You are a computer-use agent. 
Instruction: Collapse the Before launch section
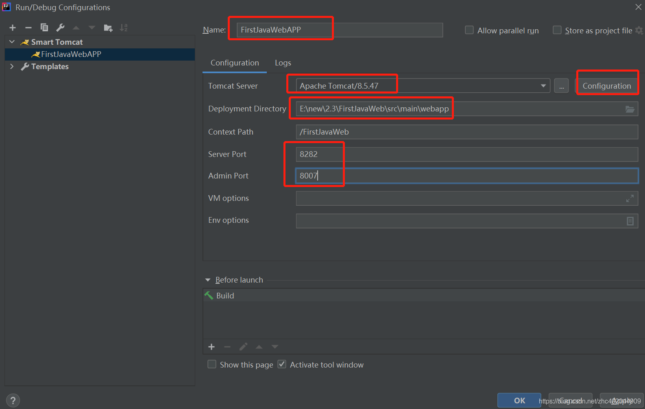208,280
